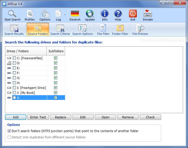188x148 pixels.
Task: Toggle the NTFS junction points option
Action: coord(9,131)
